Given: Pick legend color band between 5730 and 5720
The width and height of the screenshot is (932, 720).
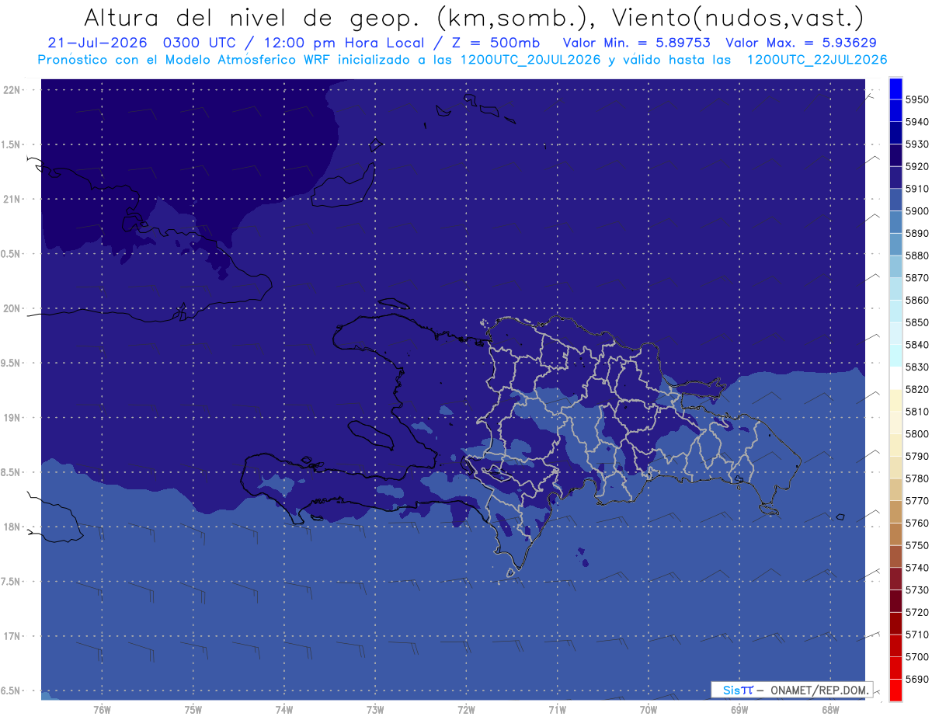Looking at the screenshot, I should (895, 601).
